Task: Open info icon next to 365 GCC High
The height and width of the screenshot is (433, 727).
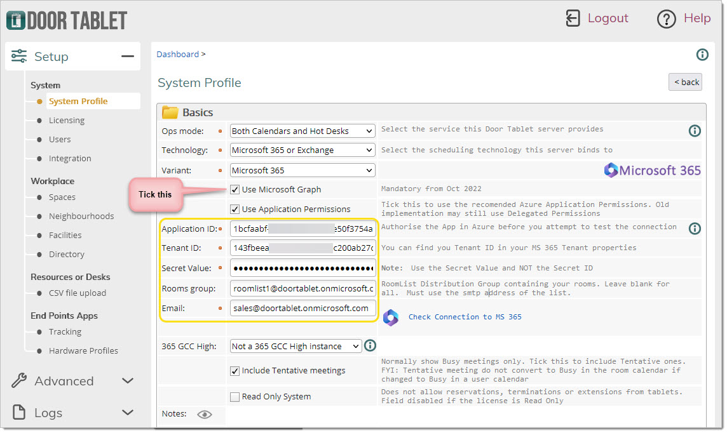Action: (370, 345)
